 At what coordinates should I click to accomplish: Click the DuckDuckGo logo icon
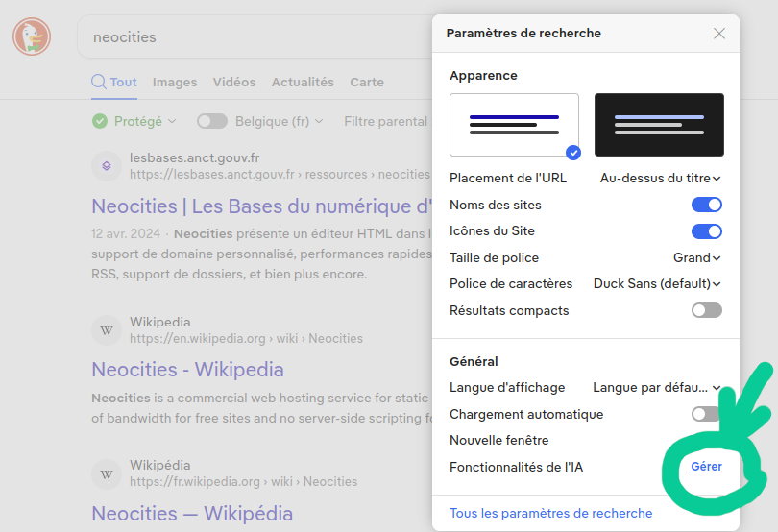[x=32, y=37]
